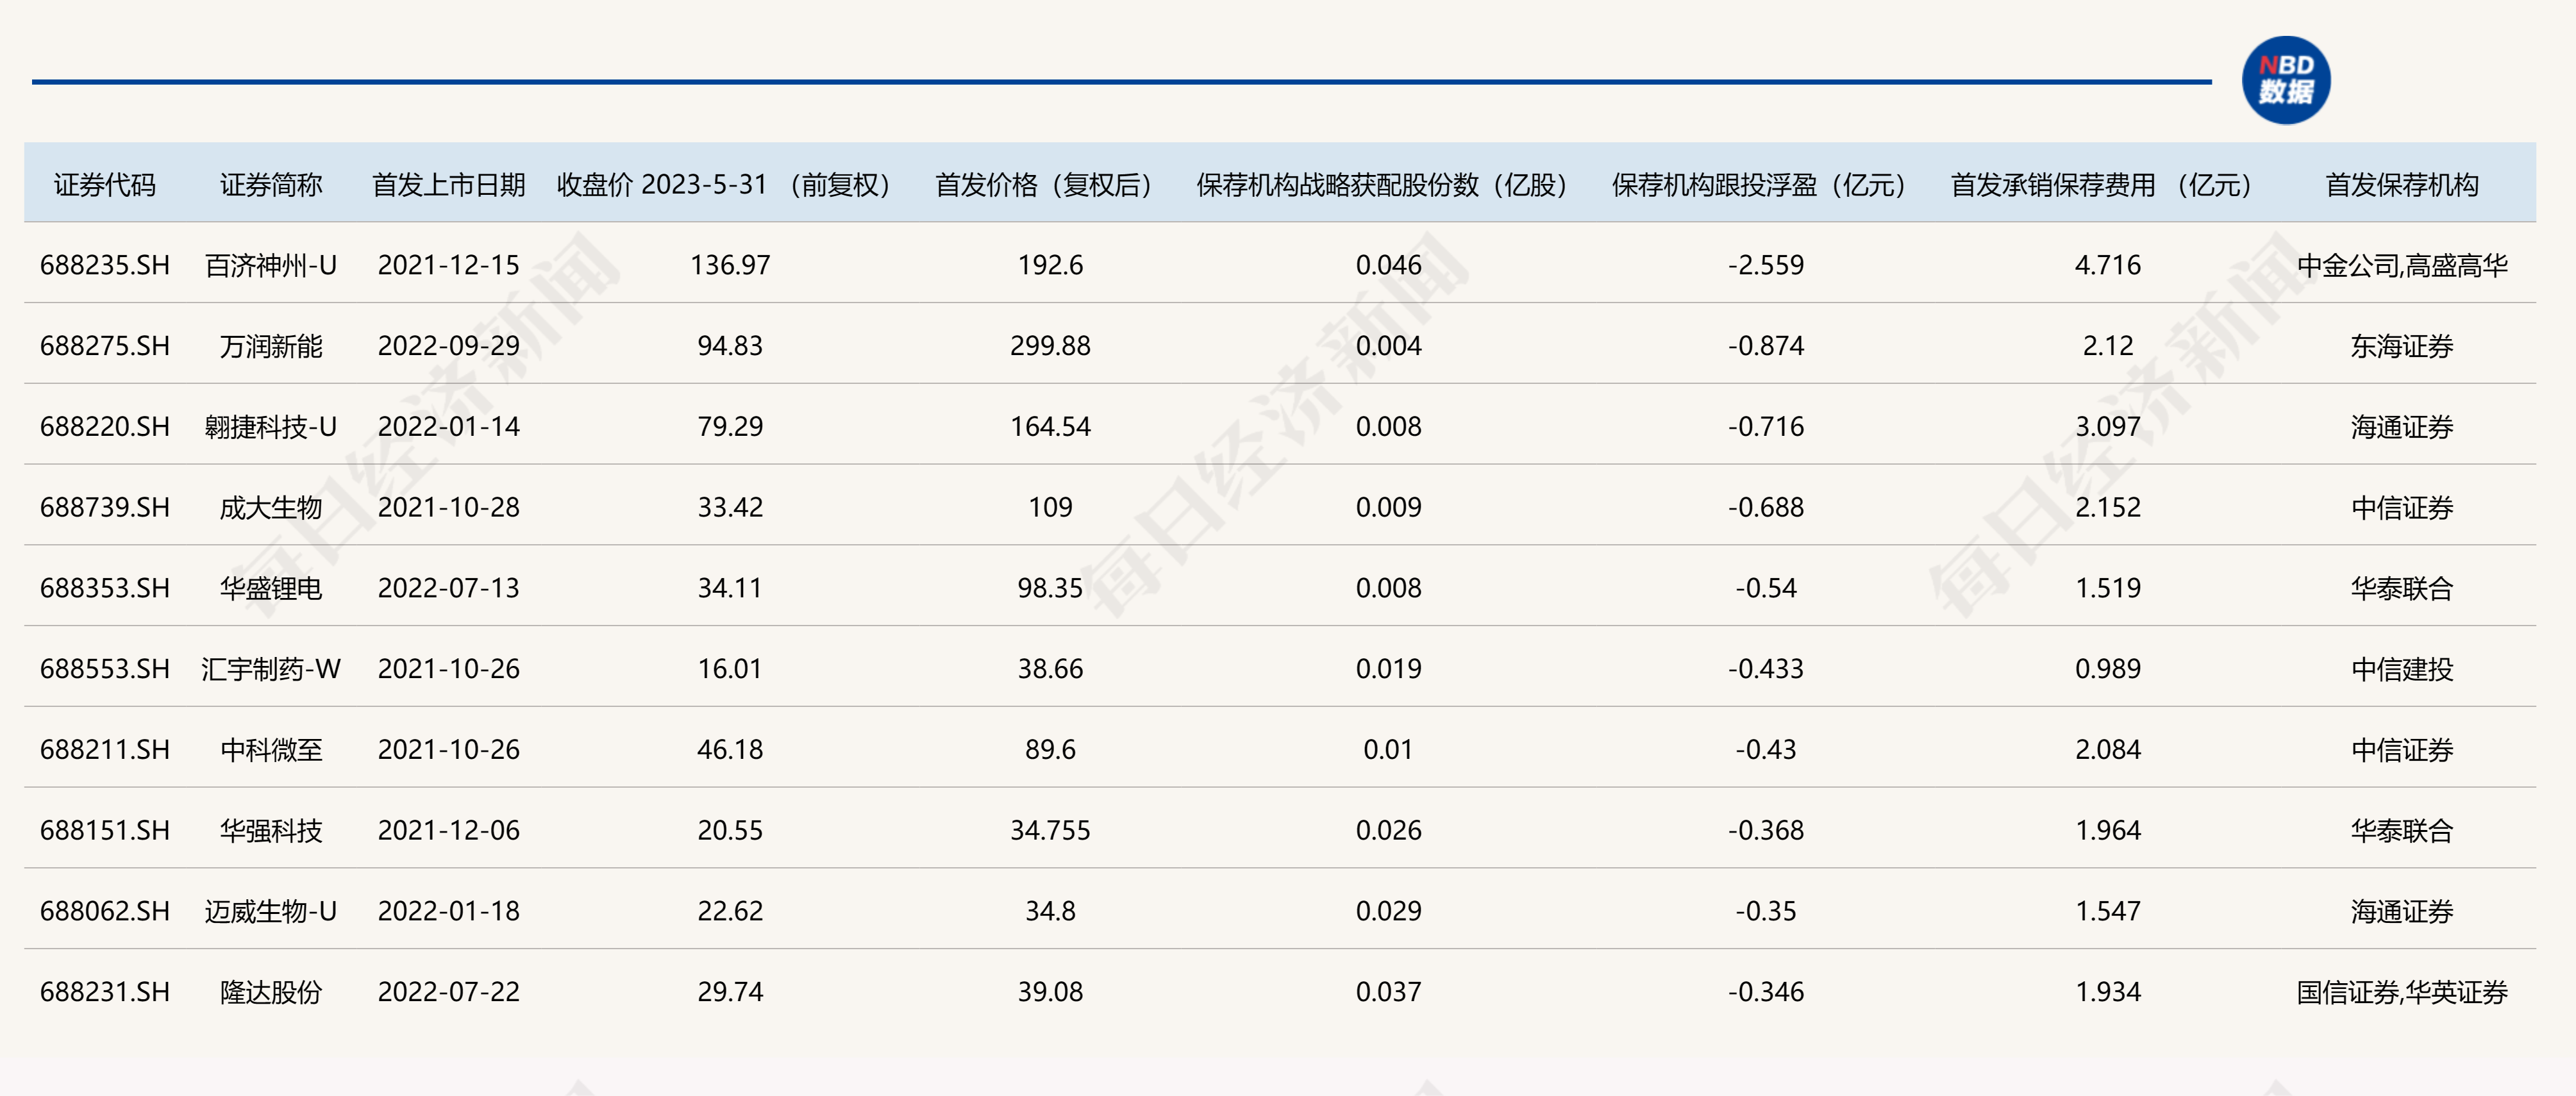Click closing price 94.83
The width and height of the screenshot is (2576, 1096).
[x=730, y=346]
